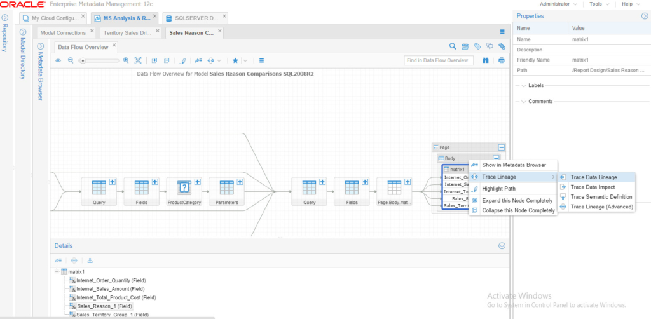The width and height of the screenshot is (651, 319).
Task: Open the Administrator menu
Action: [x=558, y=4]
